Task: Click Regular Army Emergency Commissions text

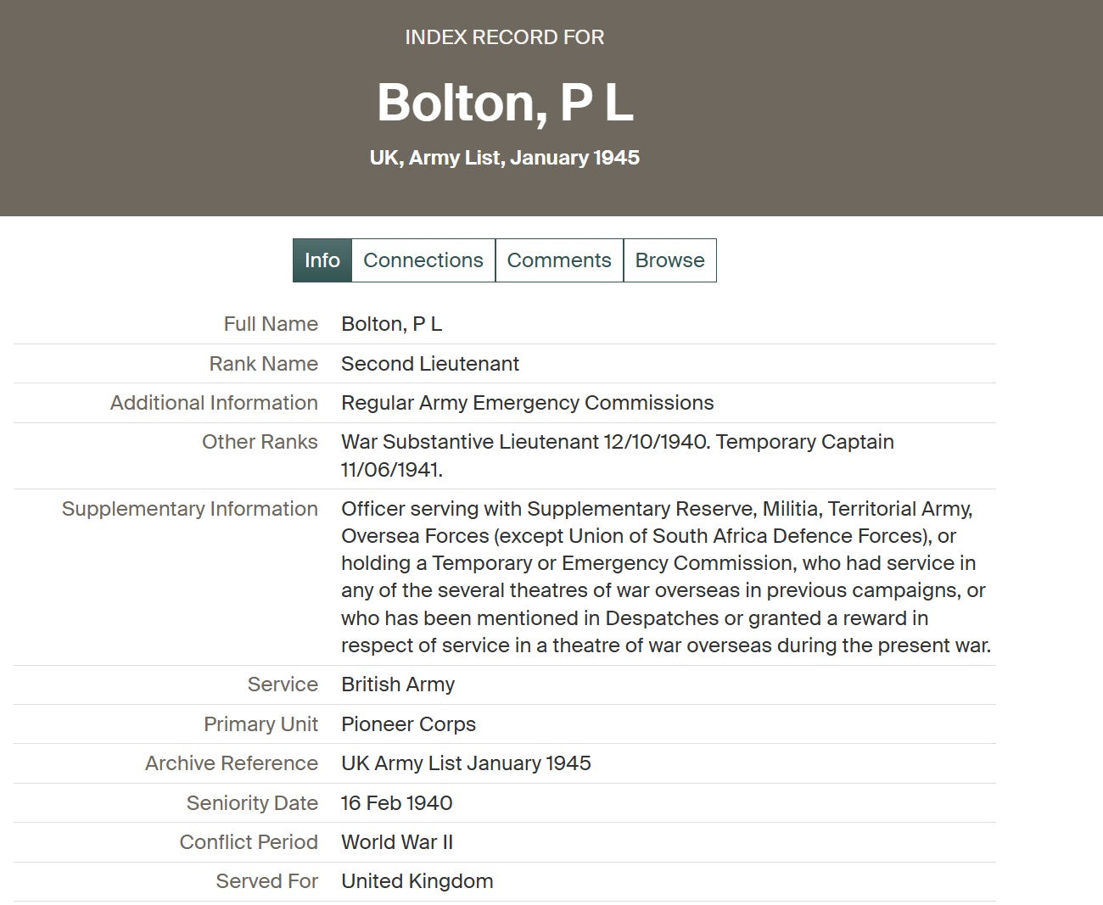Action: click(528, 403)
